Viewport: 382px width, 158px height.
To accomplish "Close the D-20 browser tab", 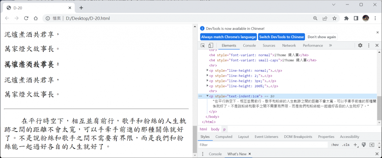I will click(70, 8).
